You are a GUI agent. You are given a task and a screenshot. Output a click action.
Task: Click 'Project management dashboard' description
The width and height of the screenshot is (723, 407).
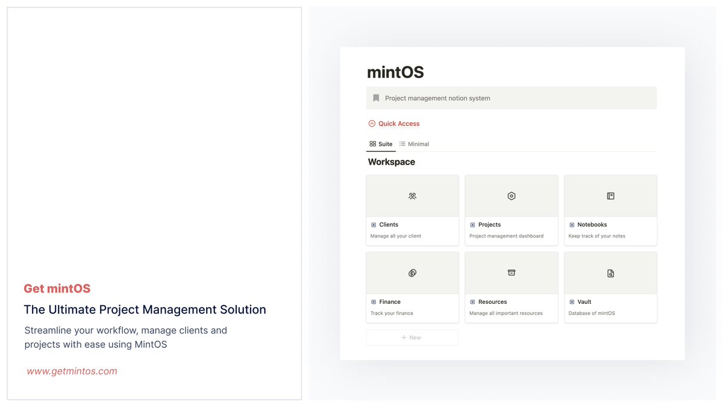506,236
